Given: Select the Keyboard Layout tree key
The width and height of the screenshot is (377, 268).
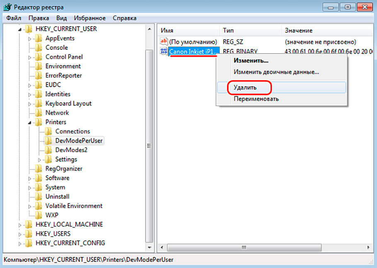Looking at the screenshot, I should (x=68, y=104).
